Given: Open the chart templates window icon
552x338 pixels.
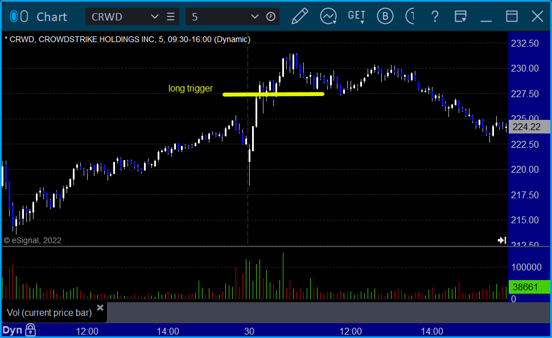Looking at the screenshot, I should pos(460,16).
